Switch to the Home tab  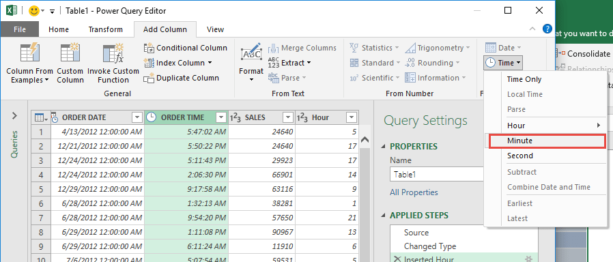pyautogui.click(x=59, y=29)
